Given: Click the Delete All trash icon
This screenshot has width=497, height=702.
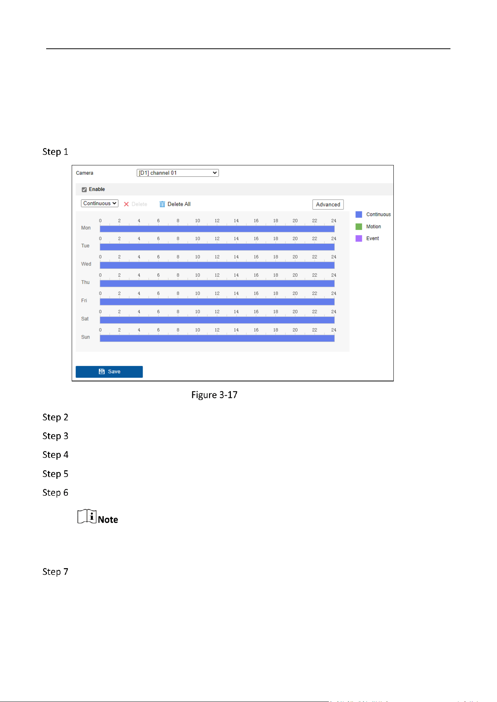Looking at the screenshot, I should [x=162, y=204].
